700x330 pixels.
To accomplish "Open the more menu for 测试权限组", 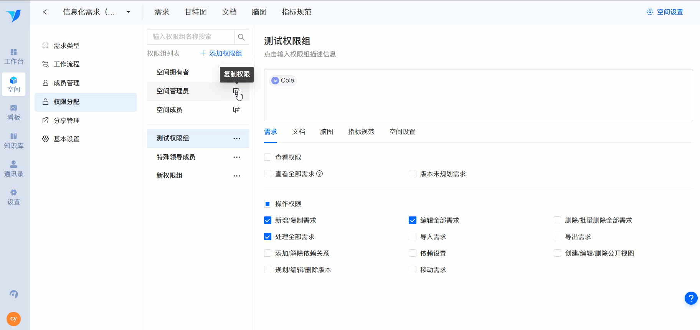I will pos(237,139).
